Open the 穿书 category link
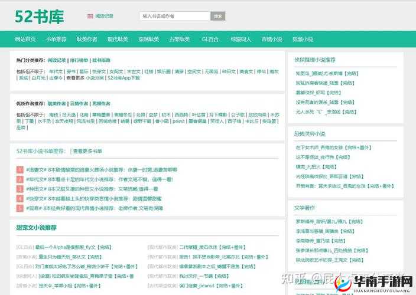Image resolution: width=416 pixels, height=295 pixels. click(x=71, y=71)
